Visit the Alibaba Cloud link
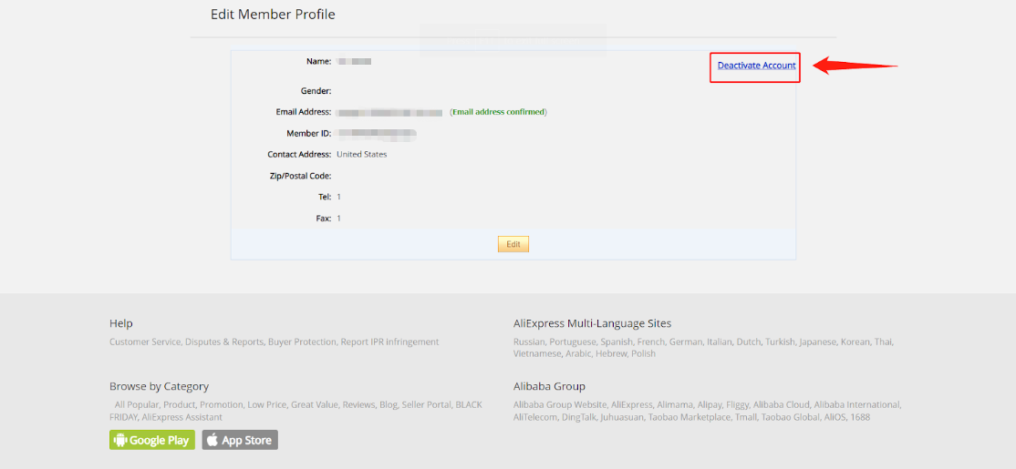The width and height of the screenshot is (1016, 469). pyautogui.click(x=782, y=405)
